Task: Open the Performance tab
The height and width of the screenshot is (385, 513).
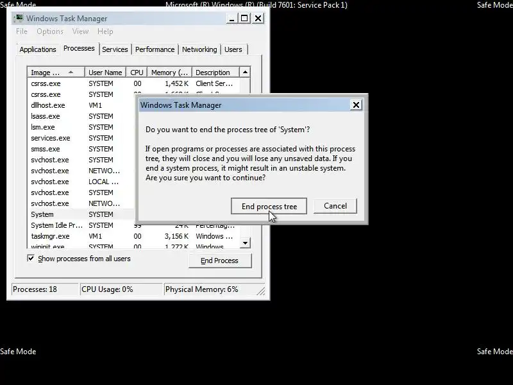Action: [155, 49]
